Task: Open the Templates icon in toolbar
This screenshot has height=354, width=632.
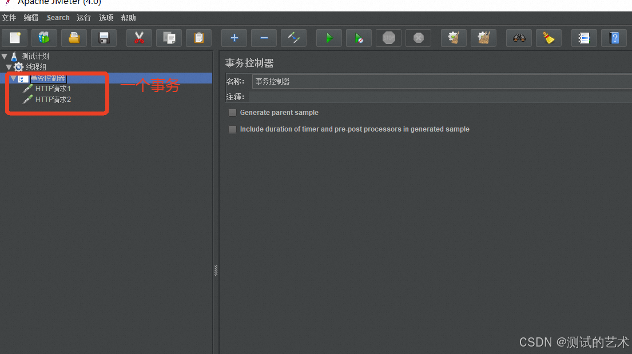Action: point(45,38)
